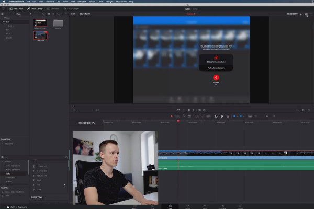Open the File menu

tap(28, 2)
